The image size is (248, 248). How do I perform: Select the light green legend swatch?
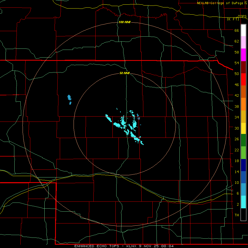coord(243,153)
